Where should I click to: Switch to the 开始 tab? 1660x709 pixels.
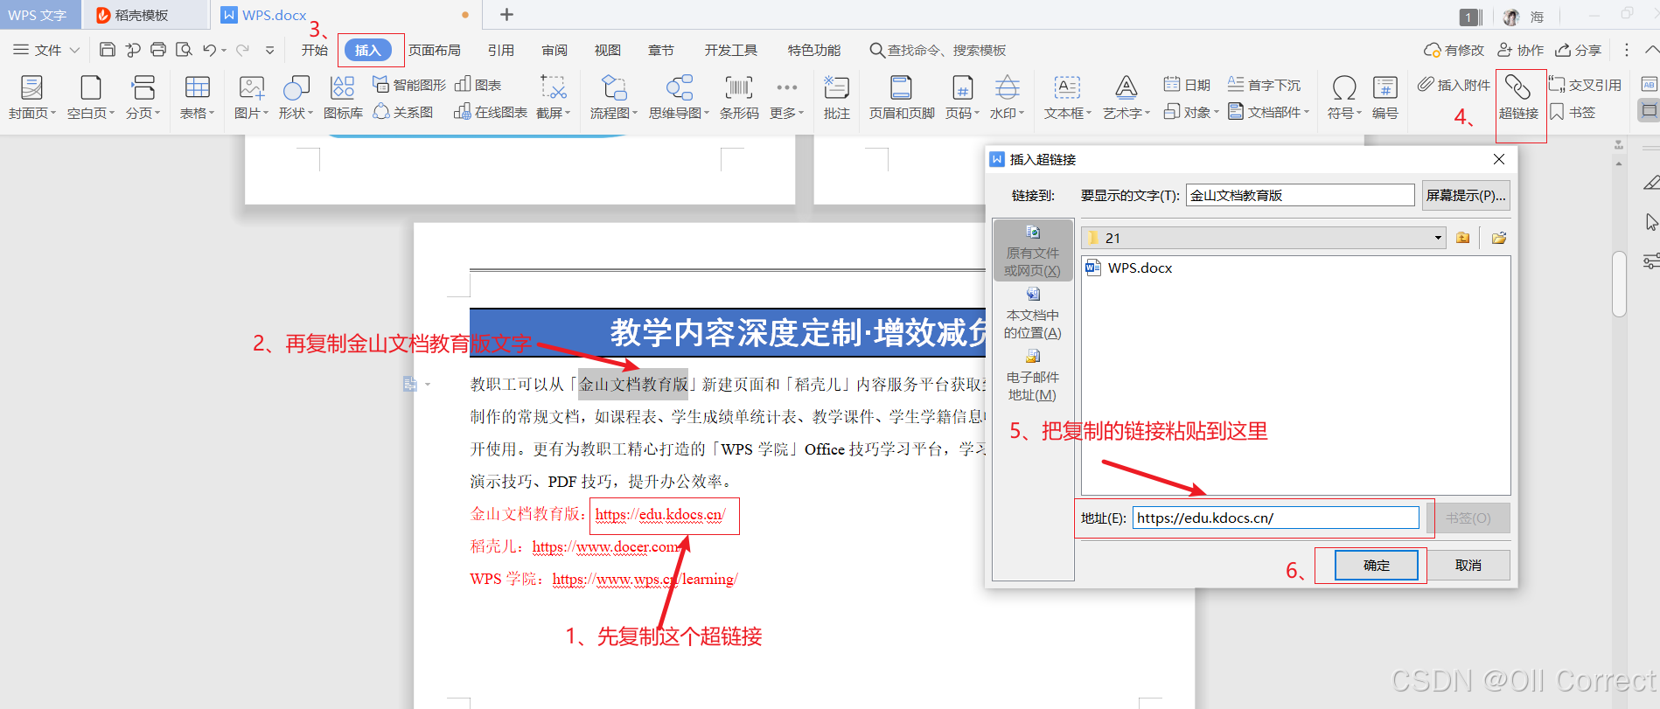point(315,50)
